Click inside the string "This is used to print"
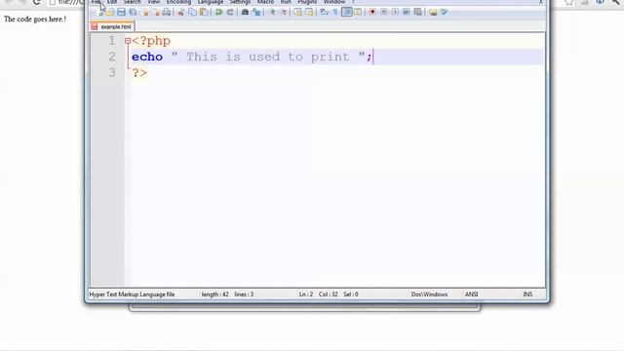The width and height of the screenshot is (624, 351). [x=267, y=57]
